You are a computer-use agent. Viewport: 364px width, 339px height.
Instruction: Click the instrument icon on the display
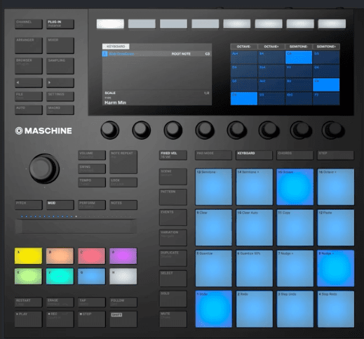pos(105,54)
